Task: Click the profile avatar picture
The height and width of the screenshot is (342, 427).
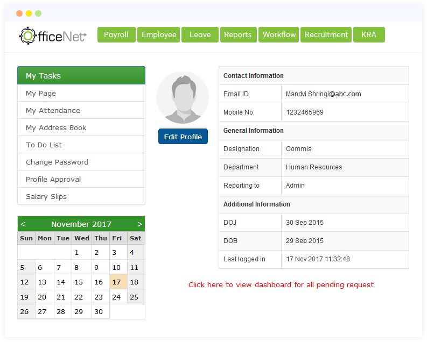Action: click(x=183, y=98)
